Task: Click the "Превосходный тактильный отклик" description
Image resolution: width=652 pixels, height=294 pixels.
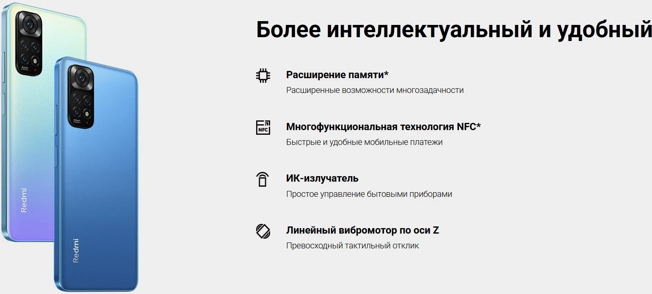Action: (x=352, y=246)
